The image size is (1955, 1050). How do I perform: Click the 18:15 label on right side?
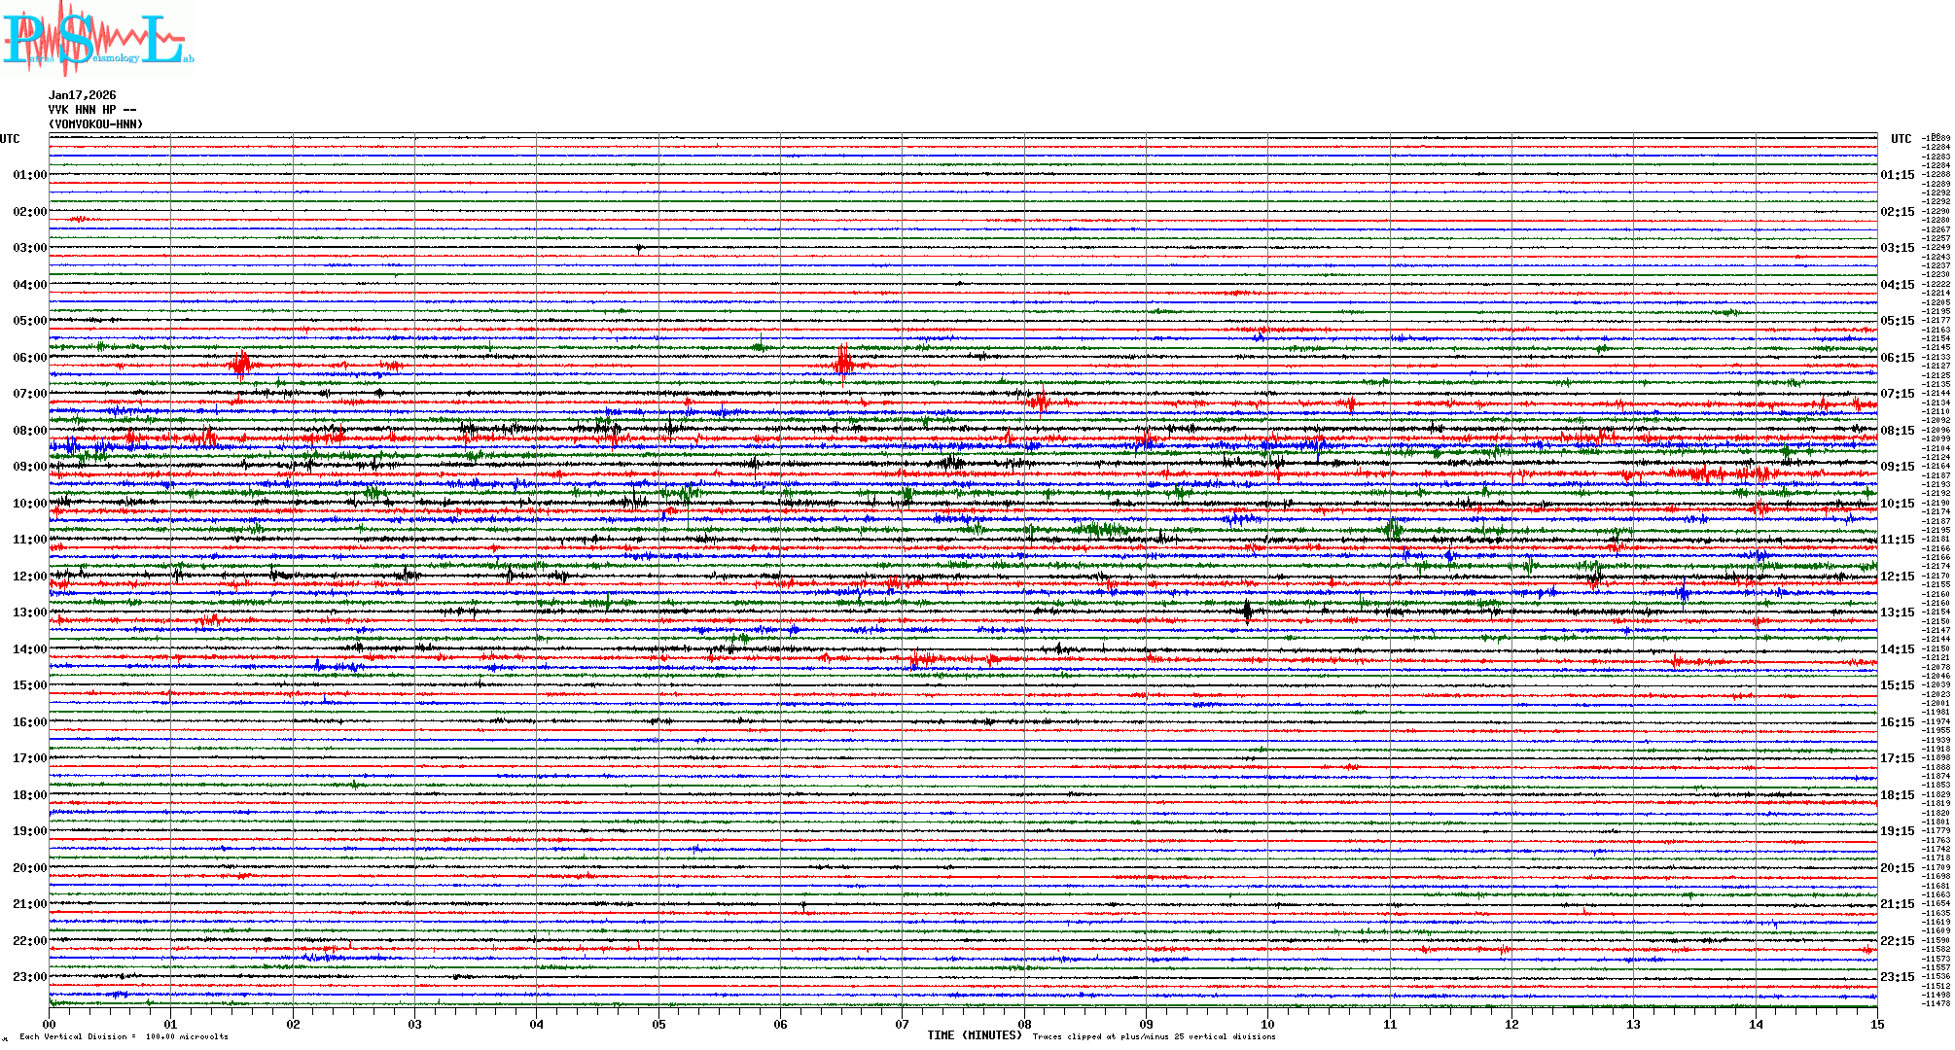[1897, 795]
